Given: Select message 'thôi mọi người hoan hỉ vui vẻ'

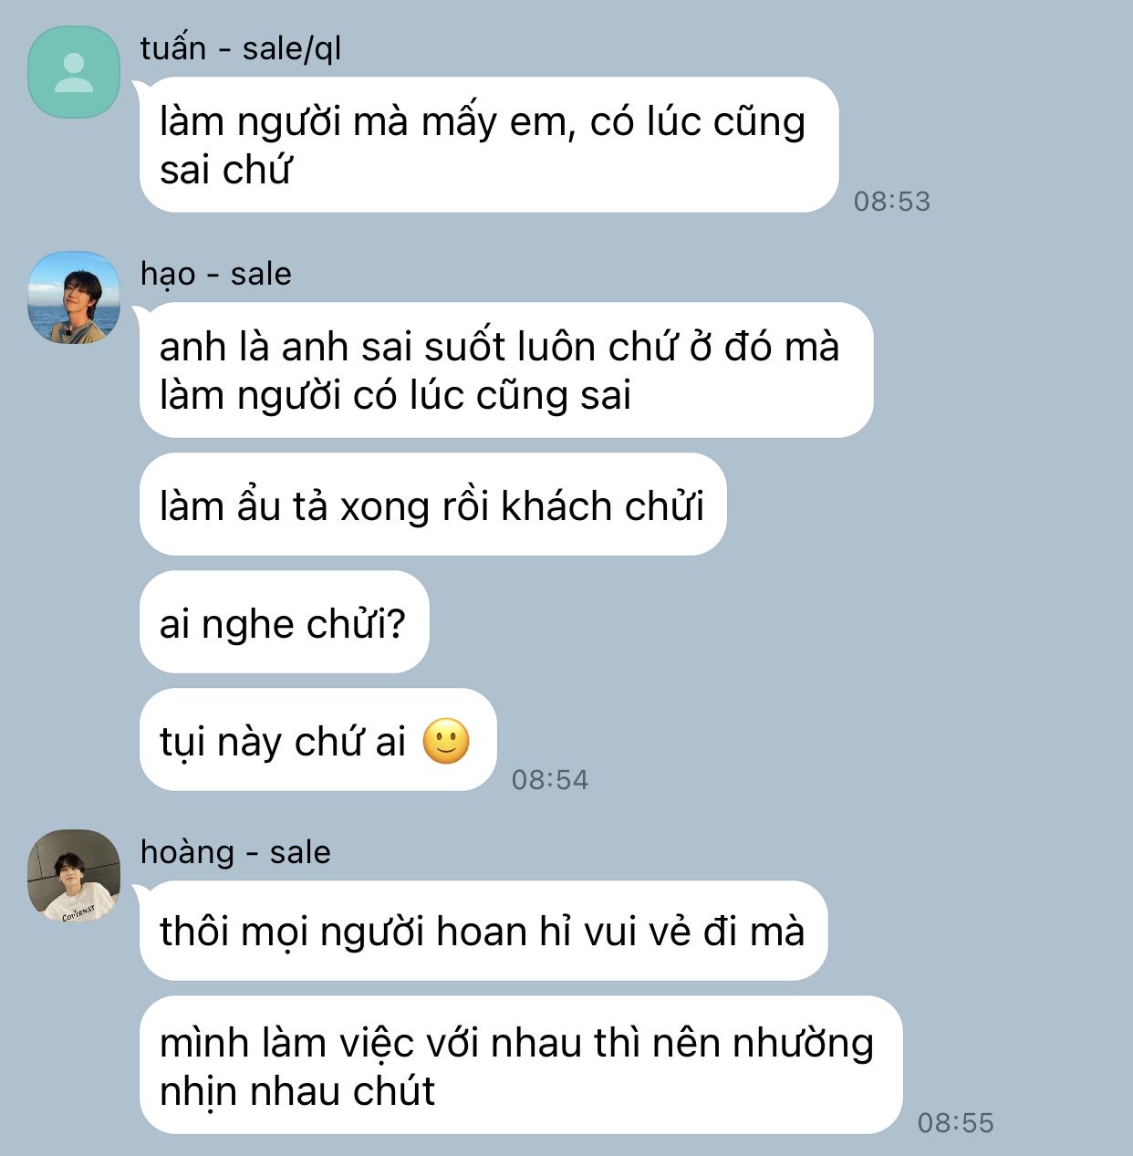Looking at the screenshot, I should click(483, 931).
